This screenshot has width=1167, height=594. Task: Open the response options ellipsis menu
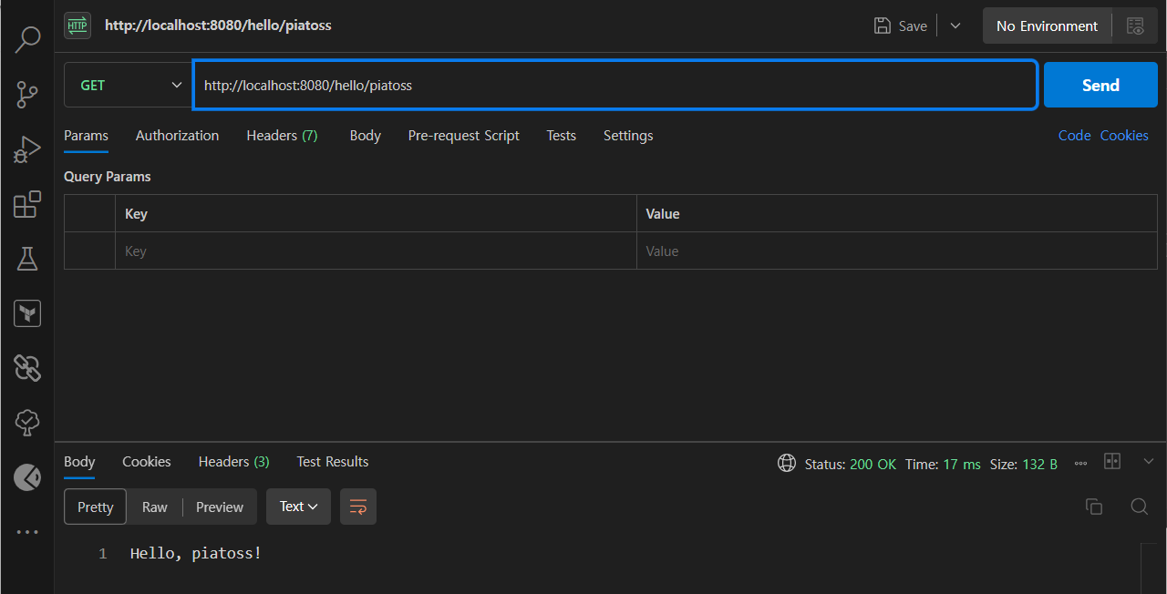1080,464
